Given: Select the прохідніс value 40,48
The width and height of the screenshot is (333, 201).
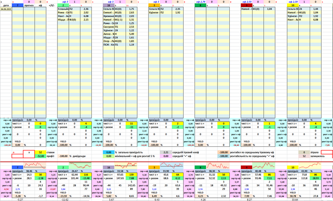Looking at the screenshot, I should point(258,171).
